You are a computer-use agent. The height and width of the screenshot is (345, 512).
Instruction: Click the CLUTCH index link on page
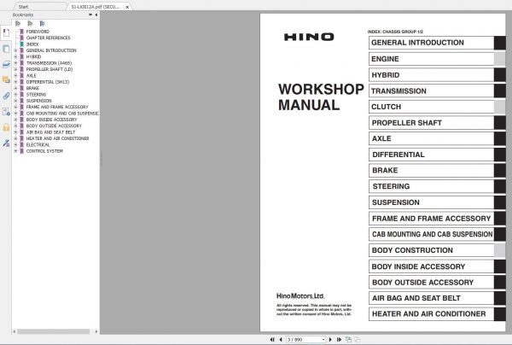437,107
